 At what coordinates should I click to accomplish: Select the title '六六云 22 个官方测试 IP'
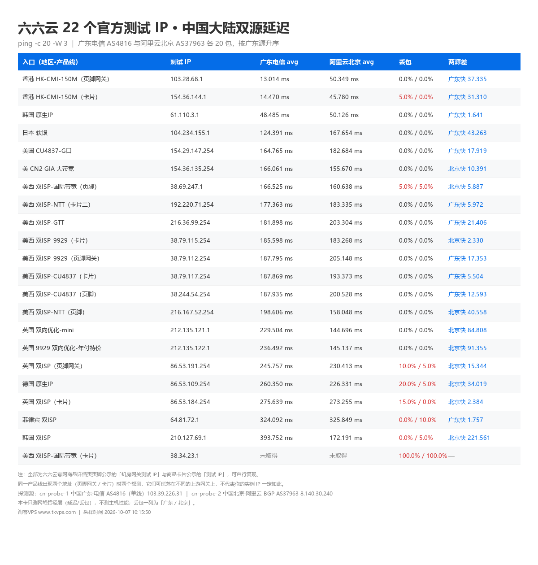click(x=93, y=28)
